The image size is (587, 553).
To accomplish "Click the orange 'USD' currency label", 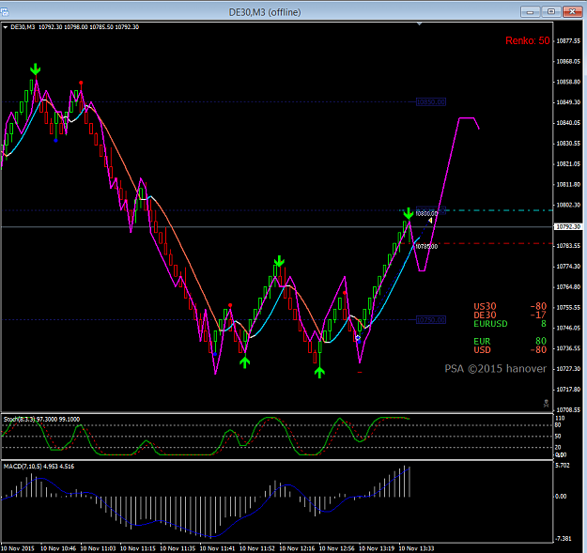I will pos(482,350).
